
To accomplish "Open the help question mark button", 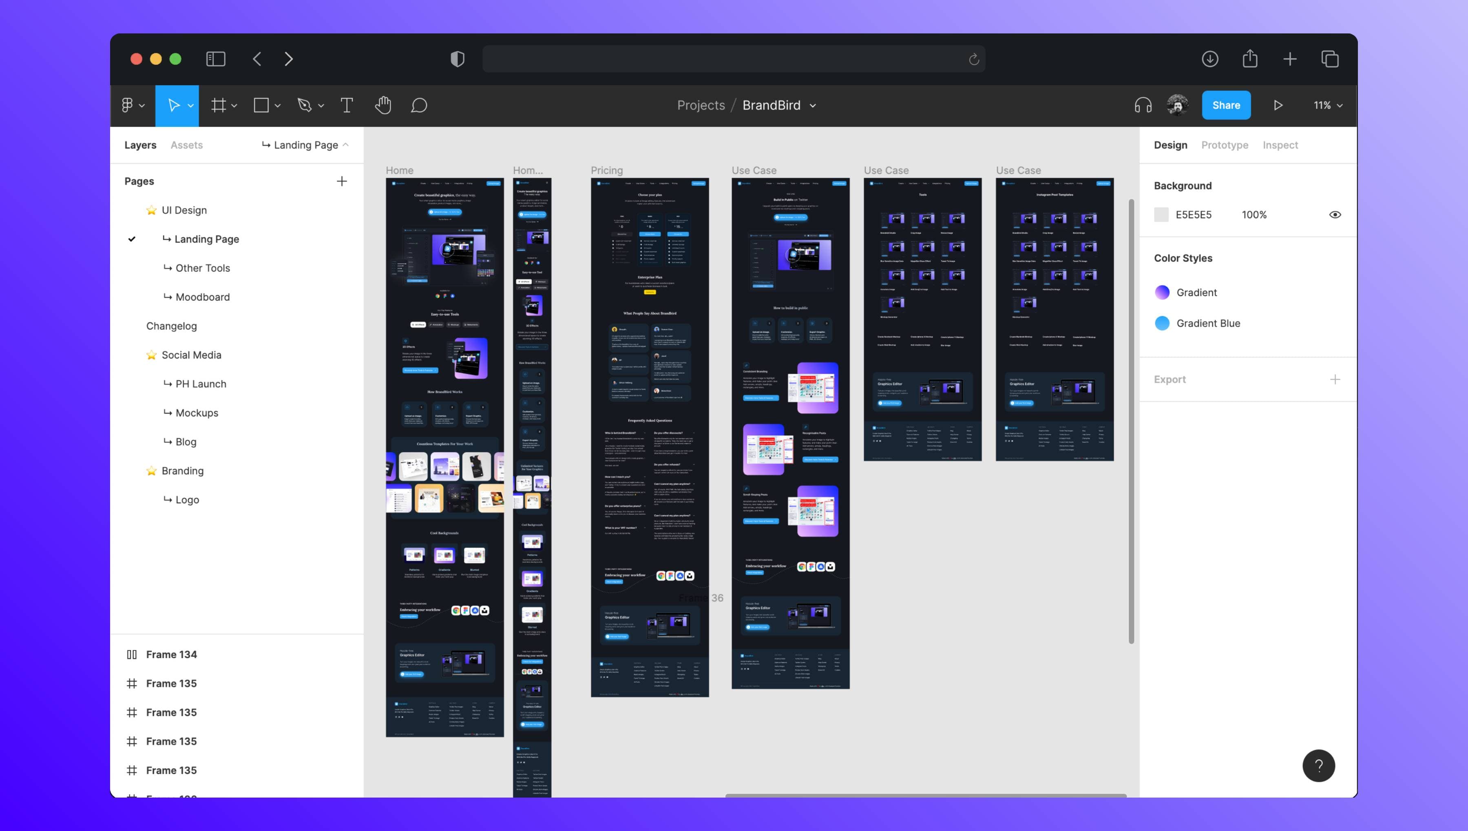I will [x=1319, y=766].
